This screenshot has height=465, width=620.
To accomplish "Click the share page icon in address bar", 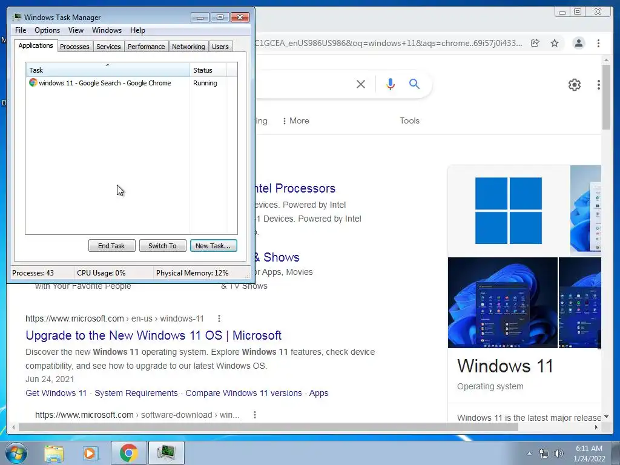I will pyautogui.click(x=535, y=43).
